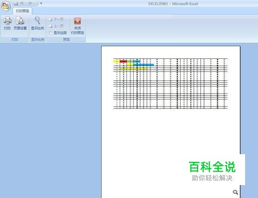
Task: Go to next page with 下一页
Action: [56, 19]
